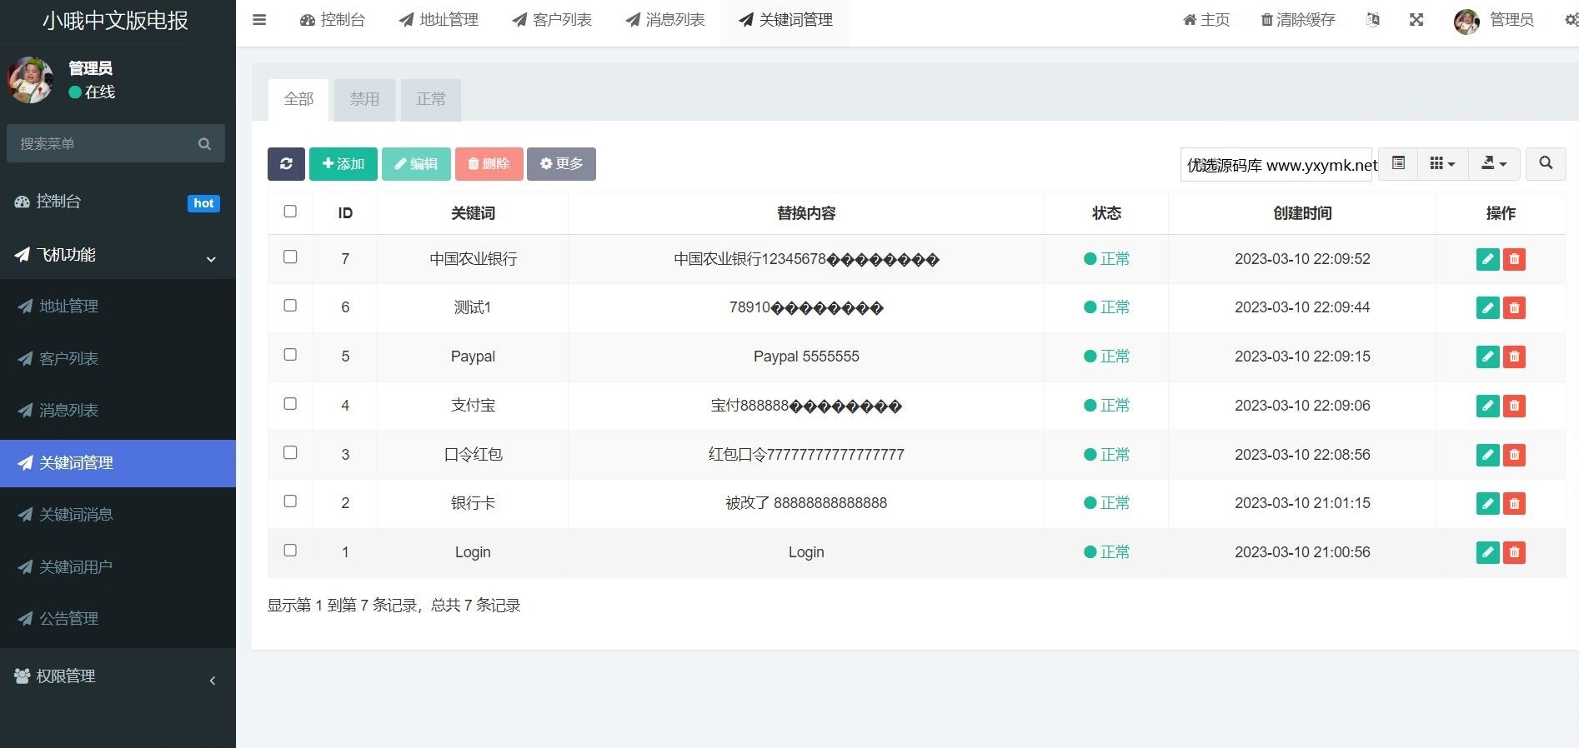Open 控制台 tab in top navigation
1579x748 pixels.
click(x=333, y=20)
